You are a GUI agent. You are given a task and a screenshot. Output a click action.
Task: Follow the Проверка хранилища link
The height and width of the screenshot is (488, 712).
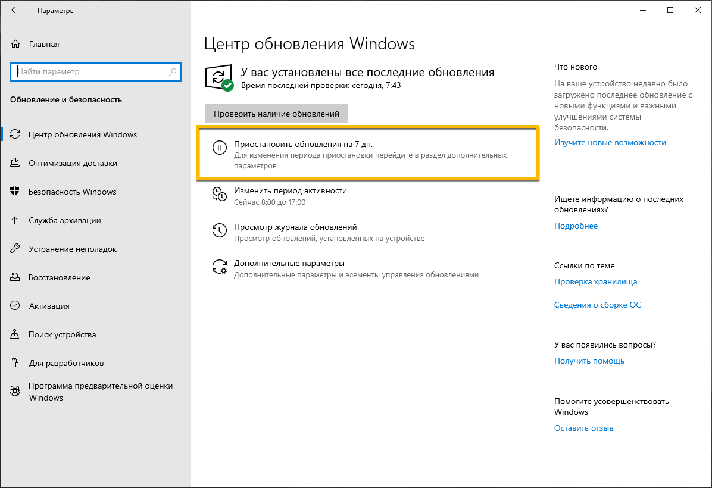click(595, 282)
